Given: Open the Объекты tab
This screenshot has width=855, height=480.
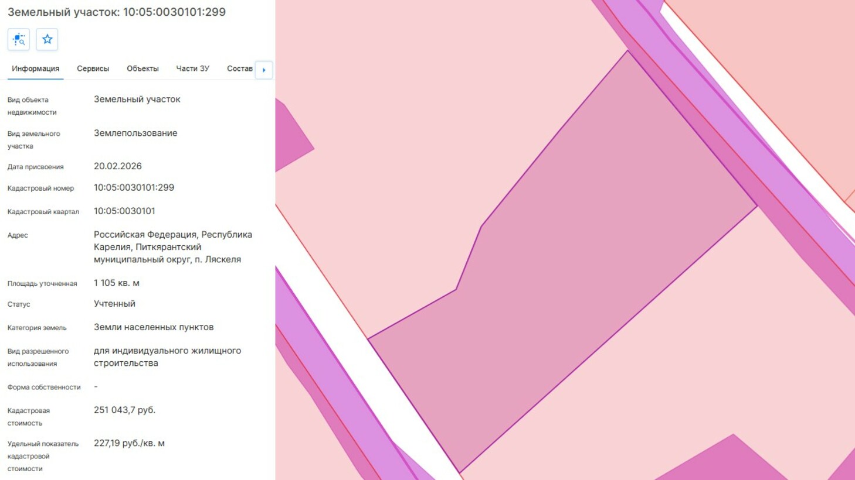Looking at the screenshot, I should coord(142,68).
